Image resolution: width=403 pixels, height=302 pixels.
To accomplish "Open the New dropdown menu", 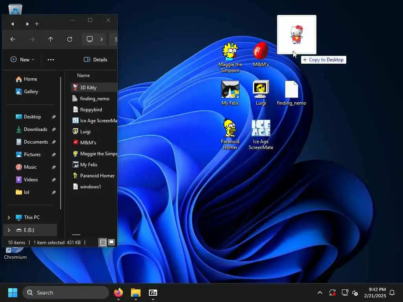I will click(22, 60).
